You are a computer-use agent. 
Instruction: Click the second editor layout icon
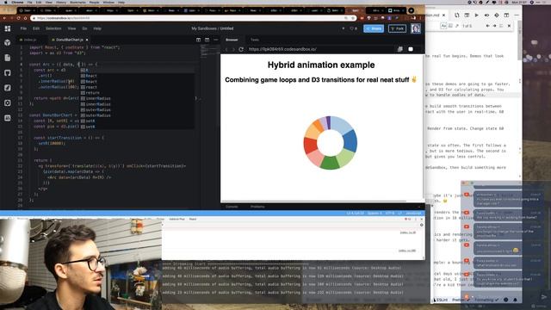click(207, 40)
